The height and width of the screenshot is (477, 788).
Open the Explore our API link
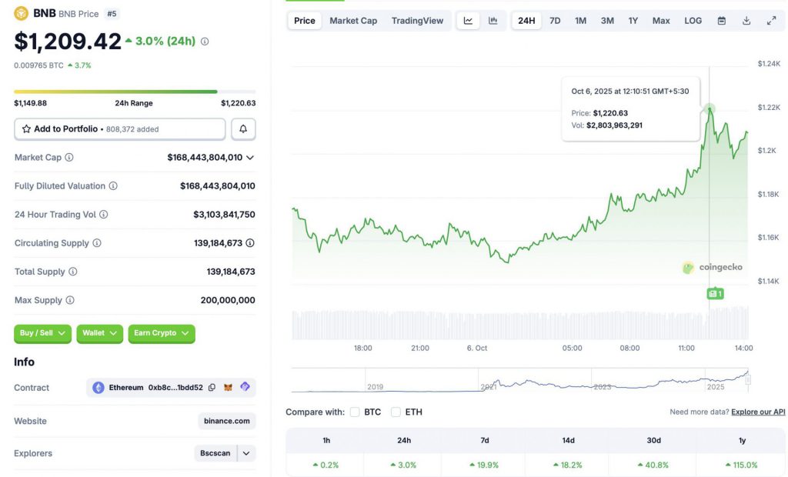pyautogui.click(x=758, y=412)
